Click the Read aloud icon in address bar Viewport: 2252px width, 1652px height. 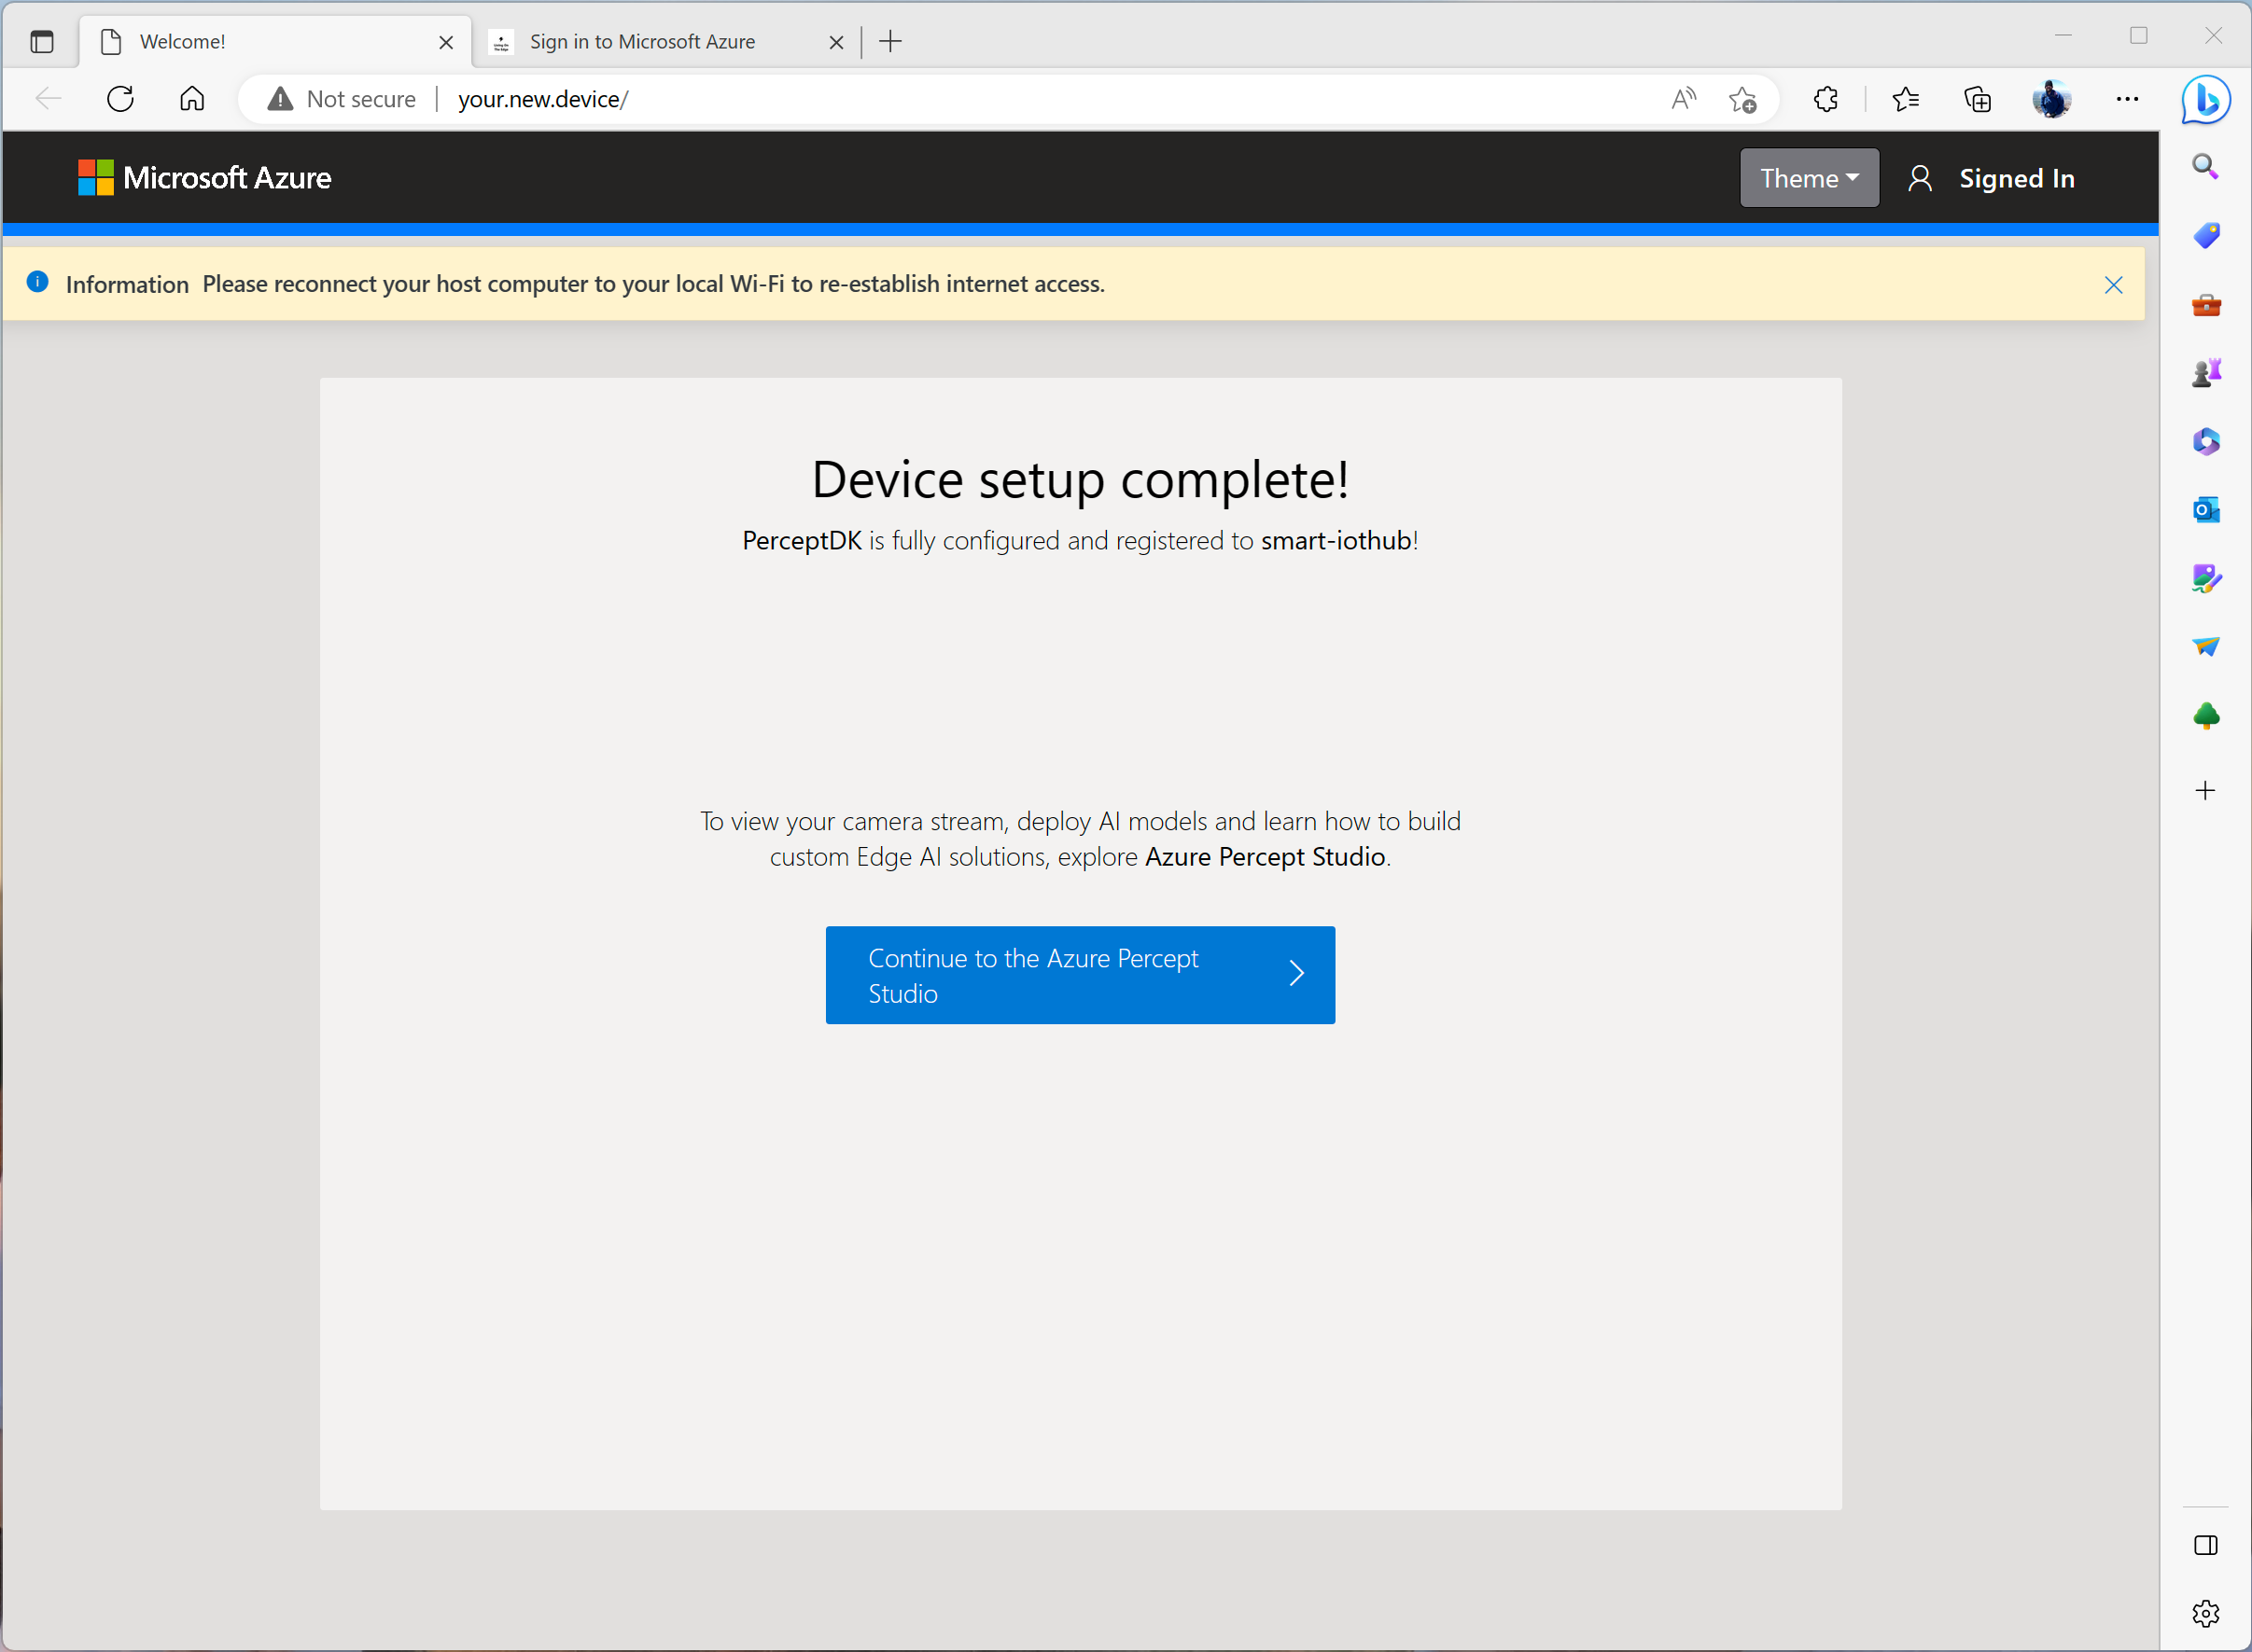pos(1684,99)
